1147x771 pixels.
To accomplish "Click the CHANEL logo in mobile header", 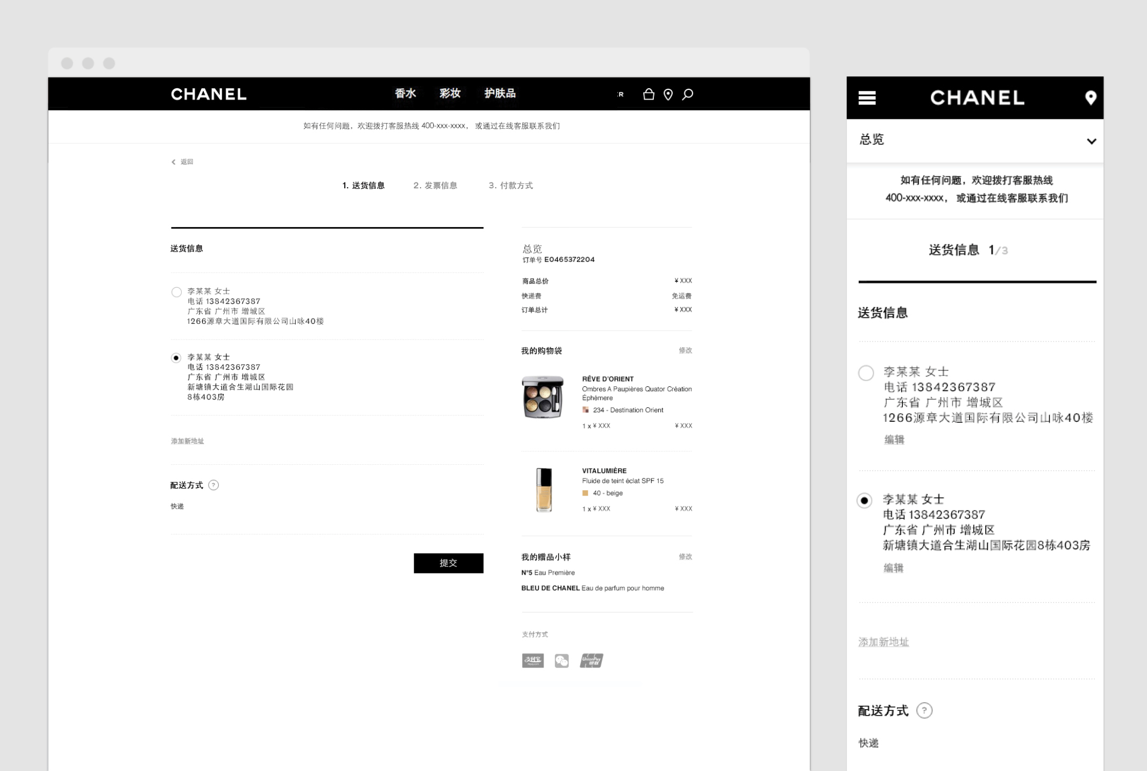I will tap(977, 97).
